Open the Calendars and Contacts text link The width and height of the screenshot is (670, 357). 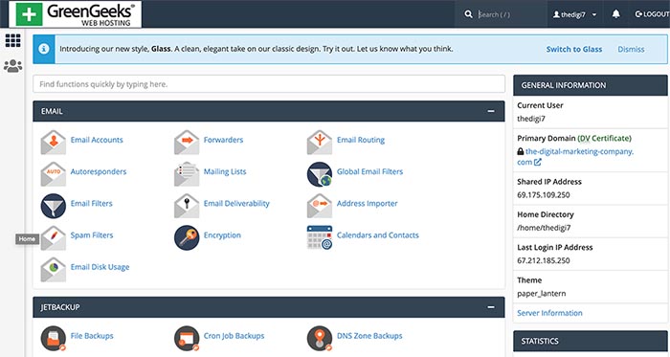click(x=378, y=235)
